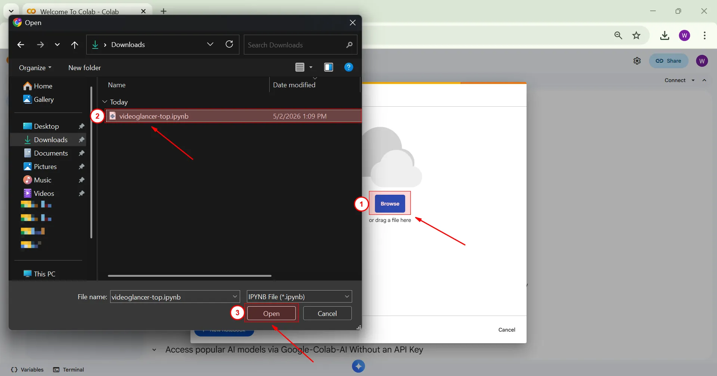Viewport: 717px width, 376px height.
Task: Open the Chrome tab search dropdown
Action: [x=11, y=11]
